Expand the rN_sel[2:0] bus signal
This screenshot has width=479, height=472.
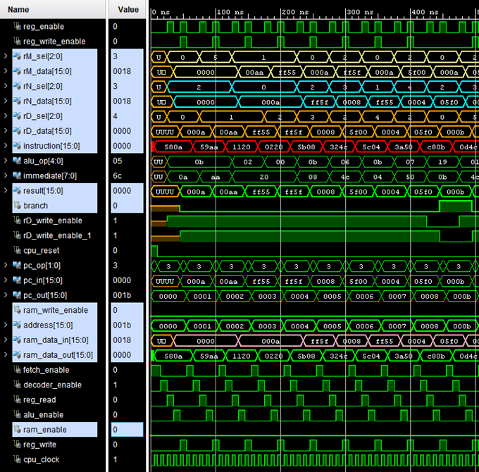tap(6, 86)
